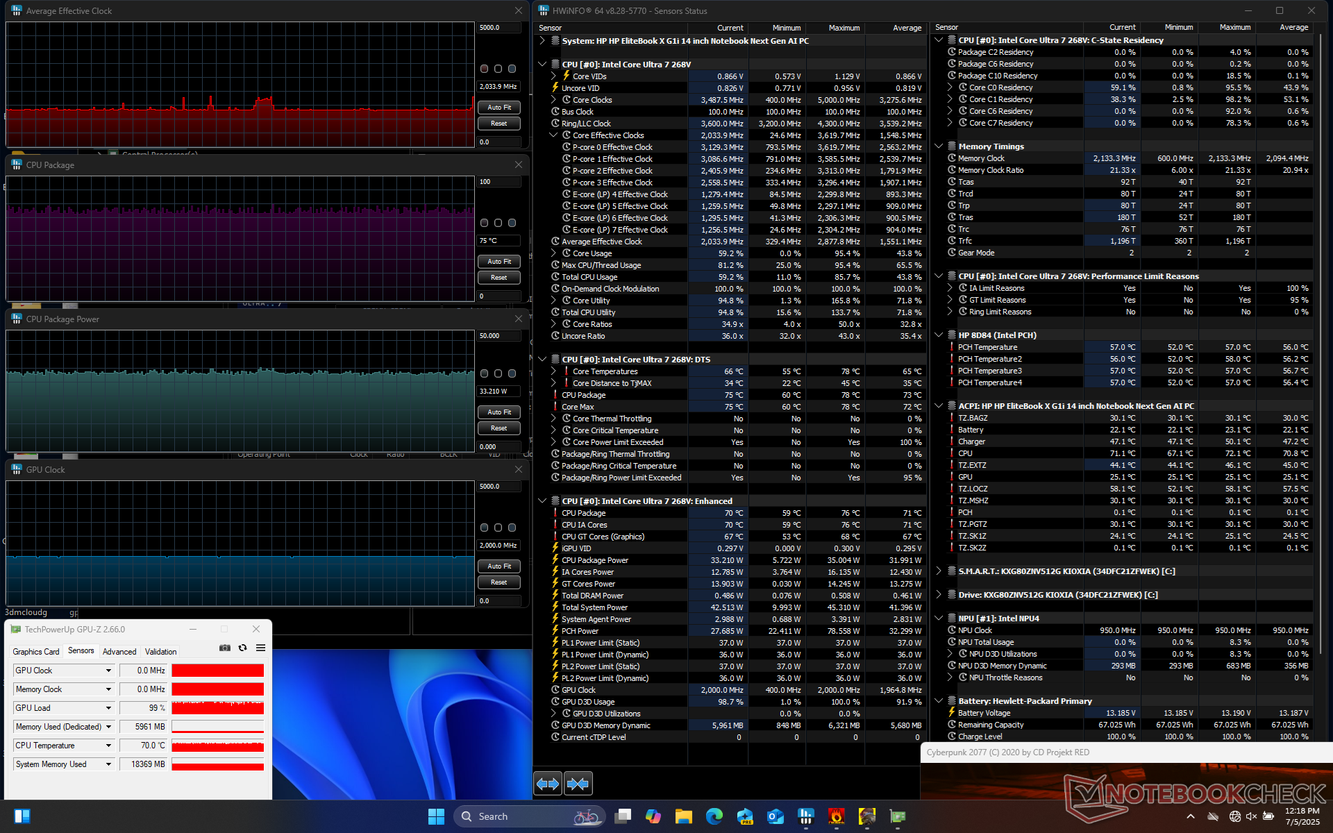Click the red GPU Load history bar
This screenshot has width=1333, height=833.
[x=217, y=708]
